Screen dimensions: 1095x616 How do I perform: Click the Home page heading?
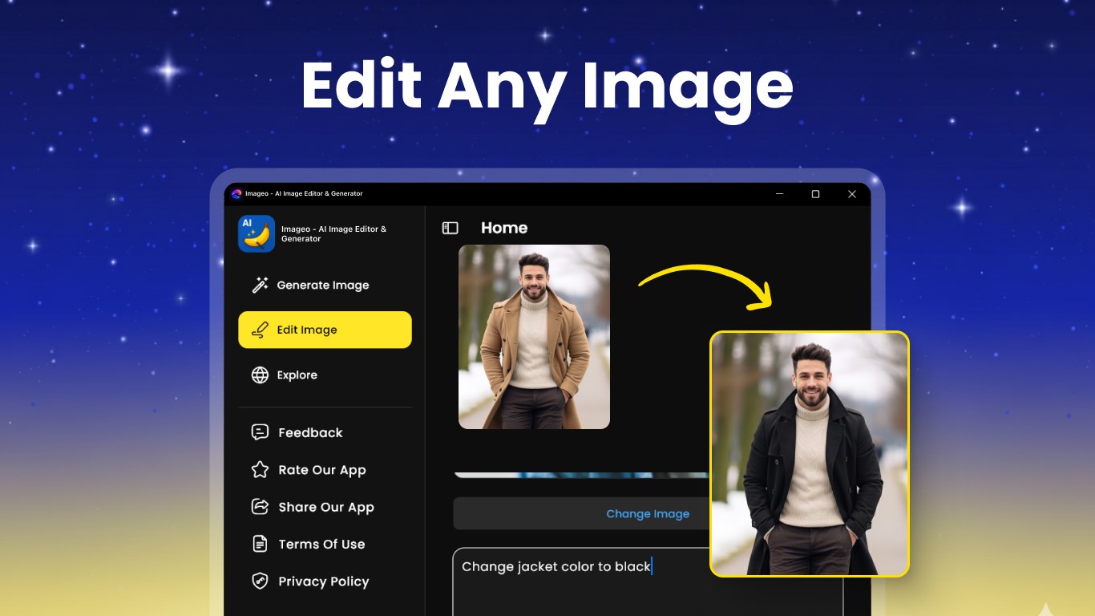click(504, 228)
